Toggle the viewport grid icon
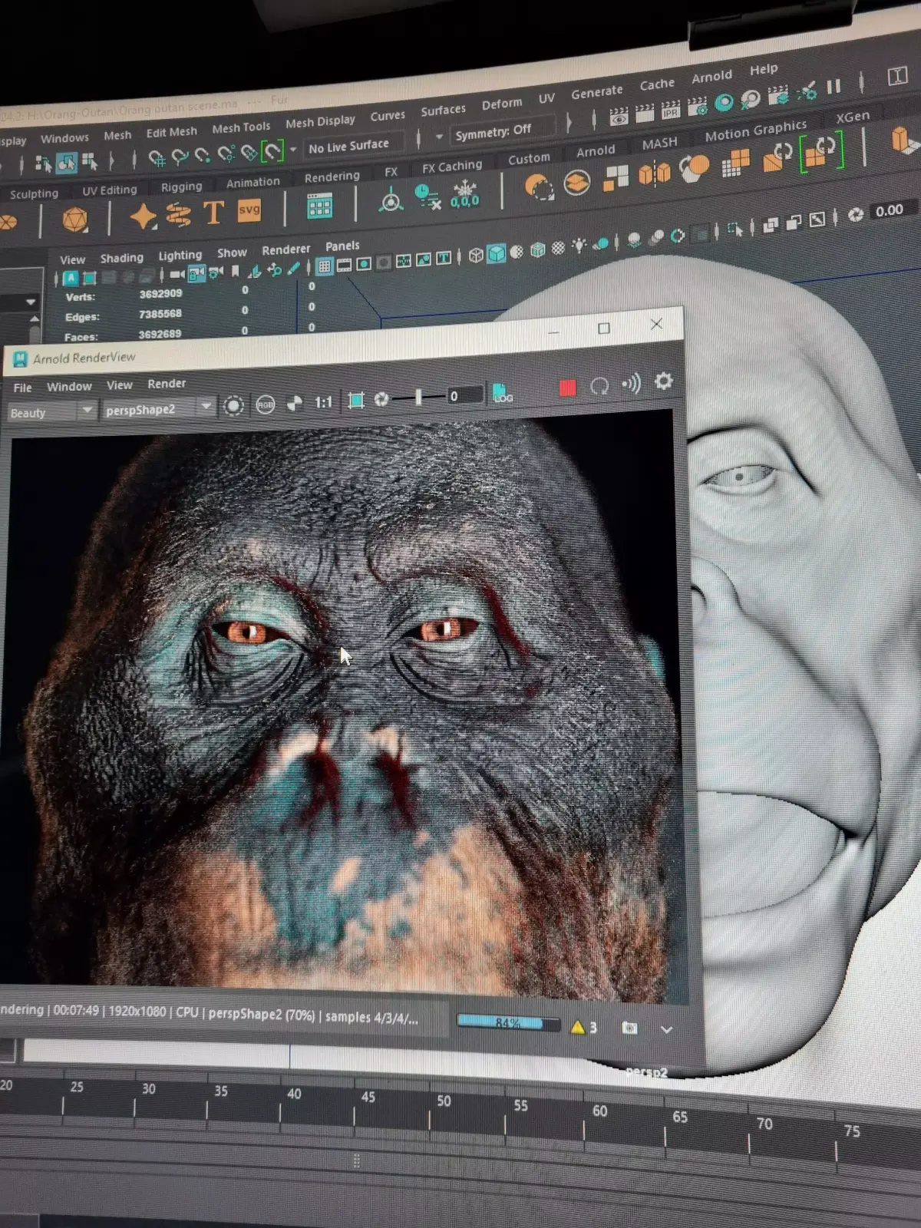Image resolution: width=921 pixels, height=1228 pixels. (324, 266)
